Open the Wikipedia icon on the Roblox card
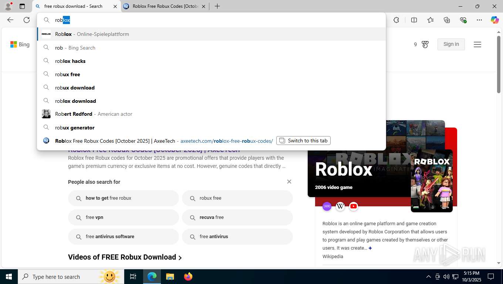 coord(340,206)
